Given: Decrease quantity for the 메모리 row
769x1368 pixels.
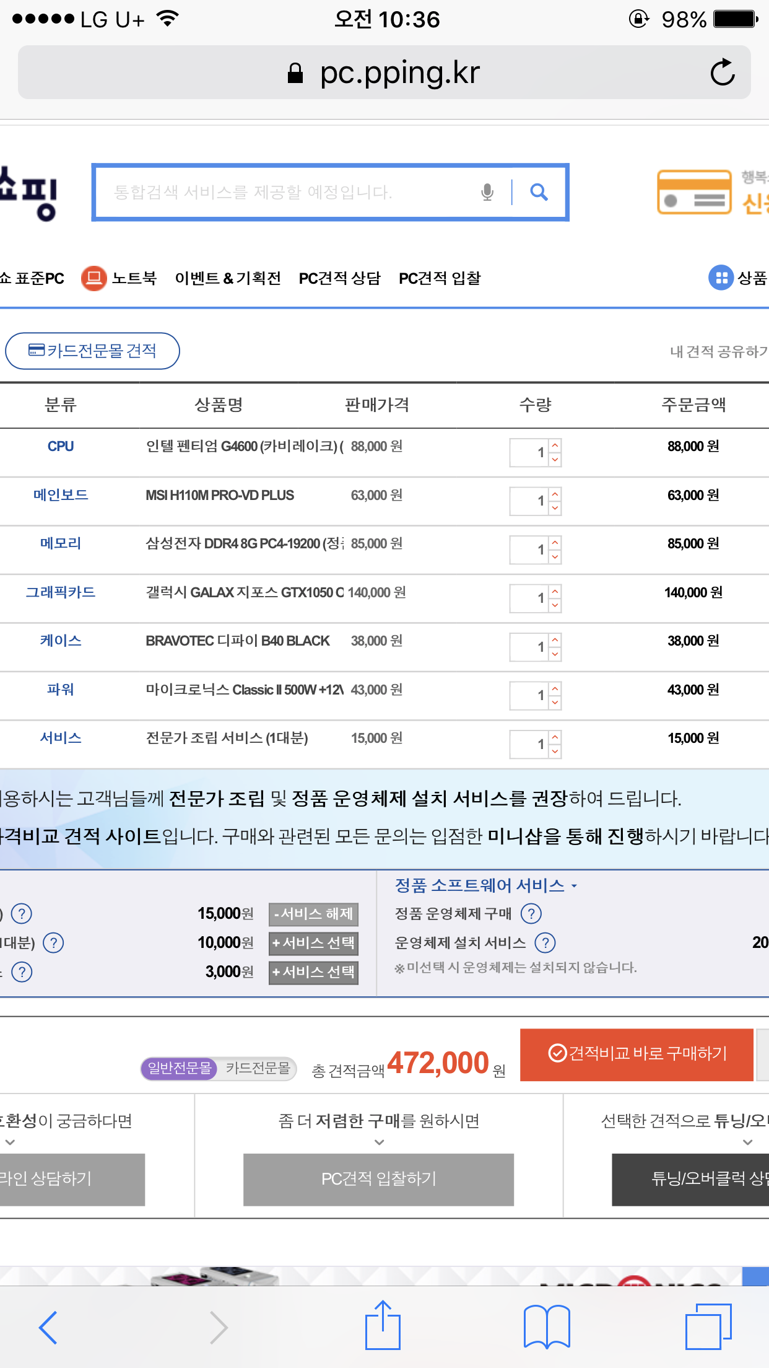Looking at the screenshot, I should [555, 557].
